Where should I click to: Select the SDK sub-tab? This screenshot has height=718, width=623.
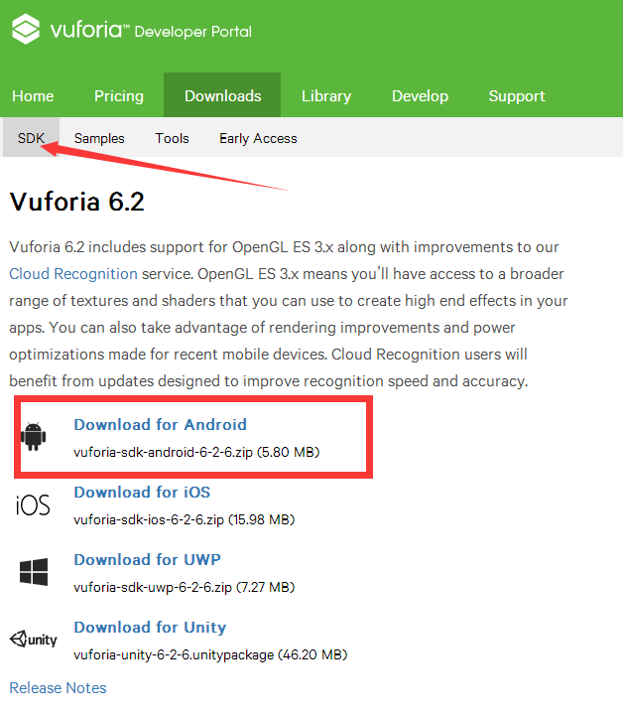point(31,137)
